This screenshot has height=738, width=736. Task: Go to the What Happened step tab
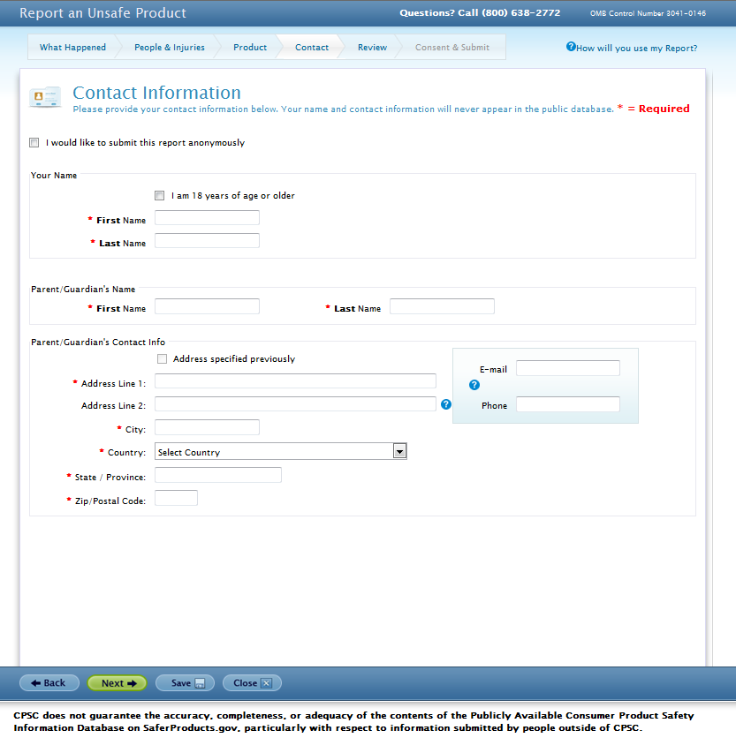point(72,47)
